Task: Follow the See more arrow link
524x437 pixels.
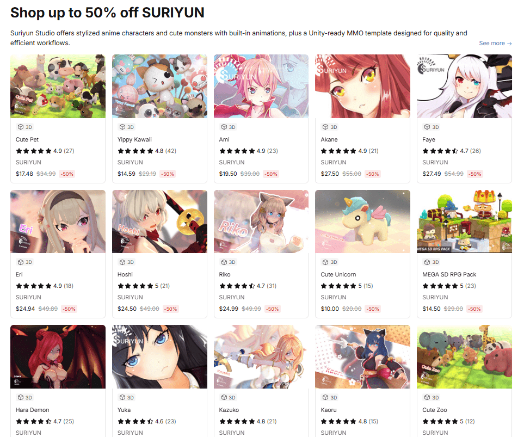Action: [x=495, y=44]
